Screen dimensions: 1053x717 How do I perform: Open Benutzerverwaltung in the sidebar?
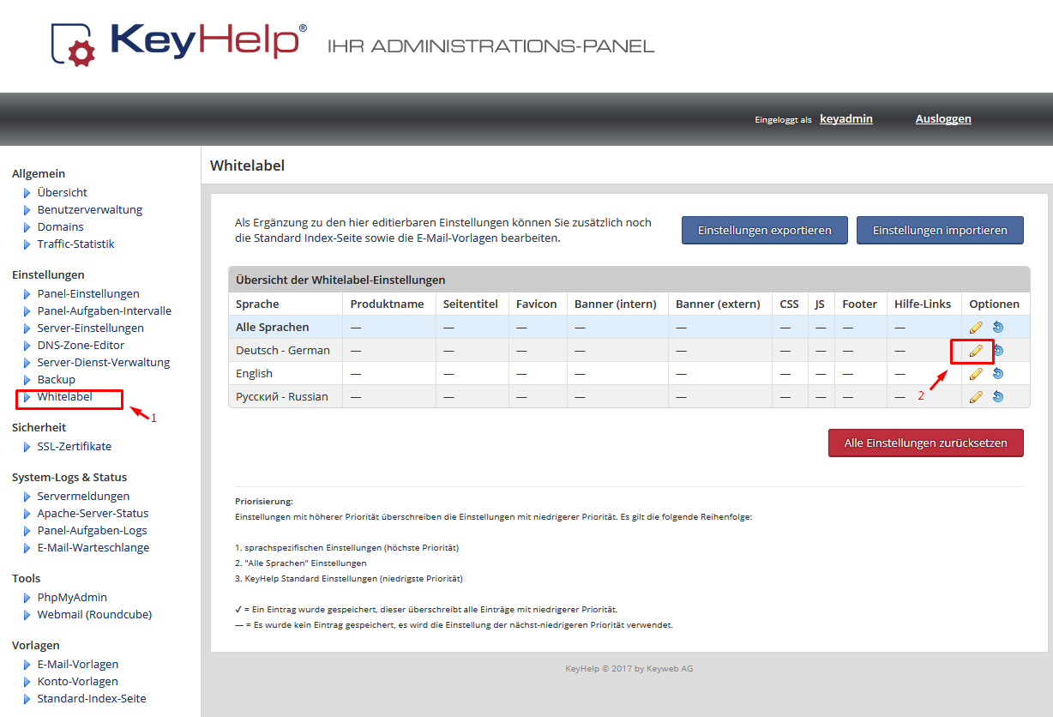(x=89, y=209)
